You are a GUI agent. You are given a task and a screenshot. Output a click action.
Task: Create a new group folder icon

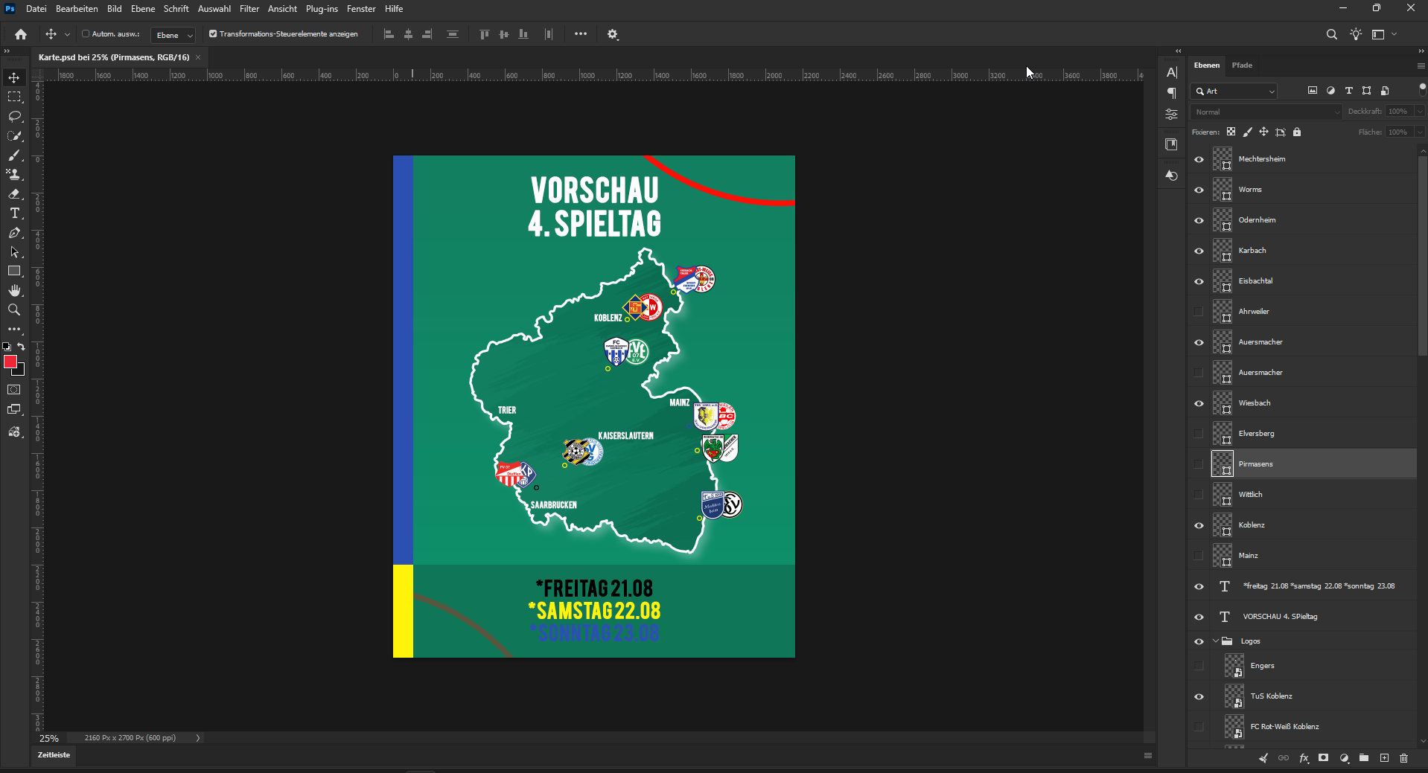(1364, 758)
